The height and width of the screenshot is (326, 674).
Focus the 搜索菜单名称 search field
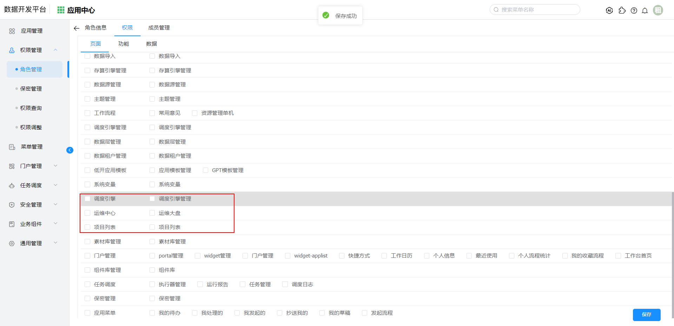coord(537,10)
